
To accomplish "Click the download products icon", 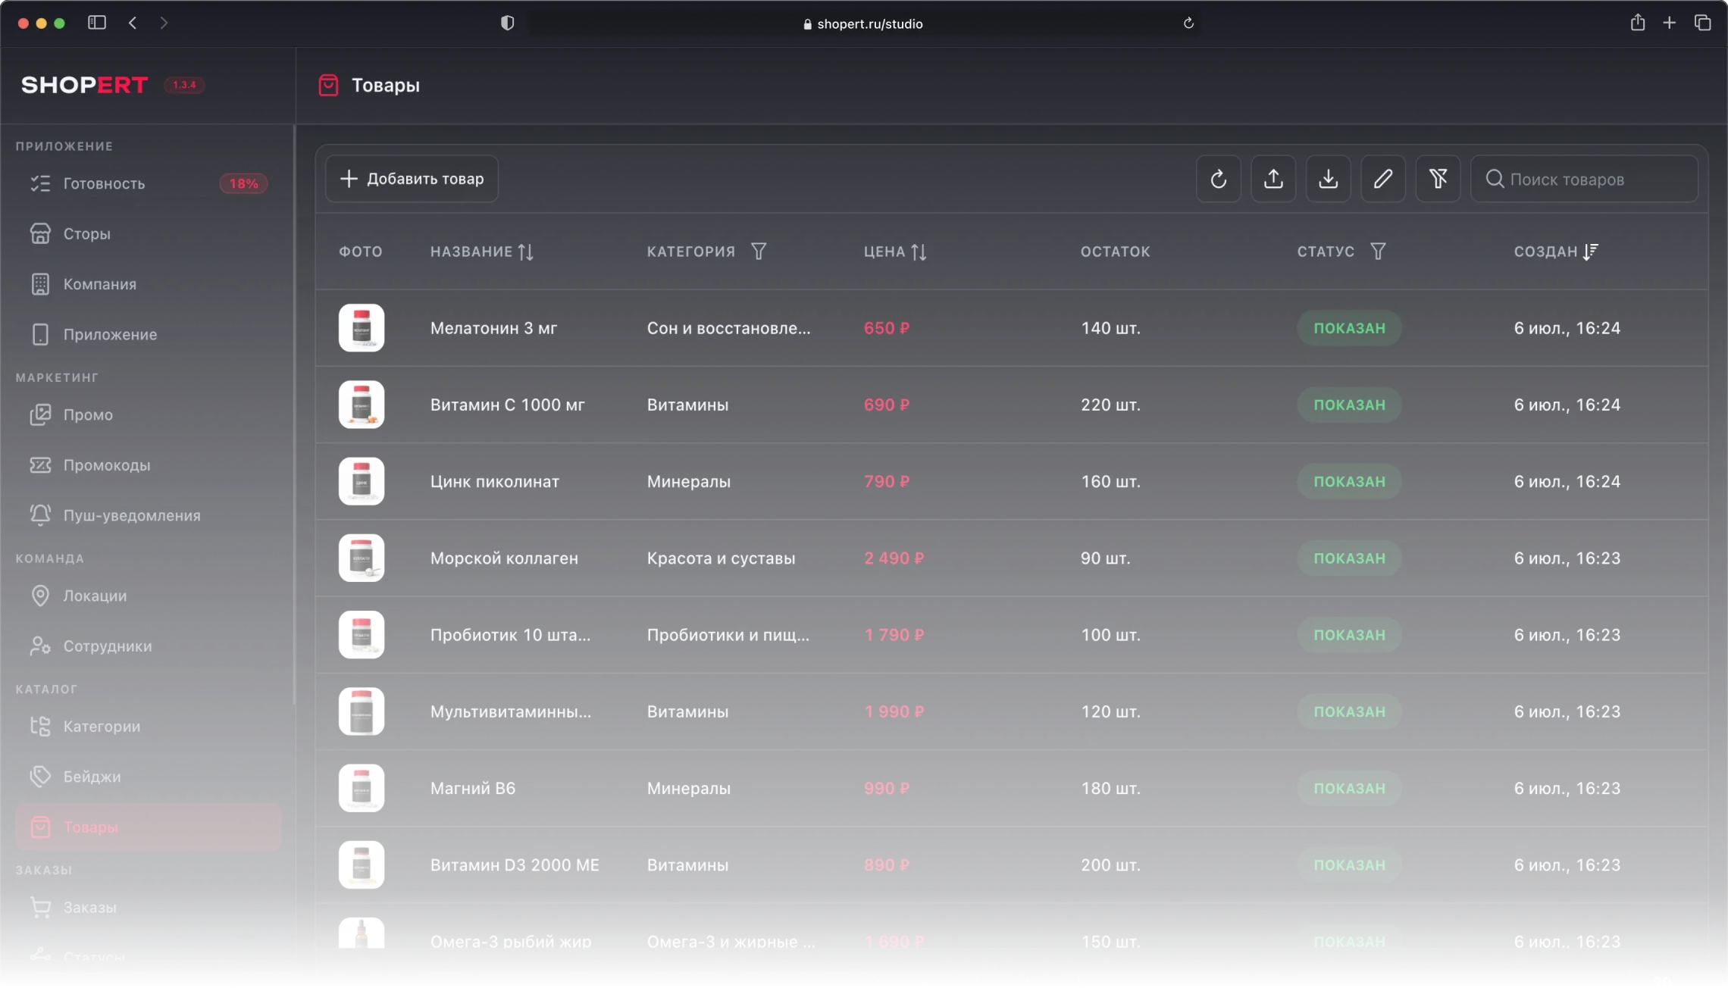I will click(1328, 179).
